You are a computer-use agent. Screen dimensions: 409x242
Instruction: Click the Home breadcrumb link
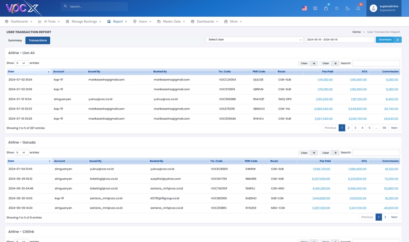click(356, 32)
